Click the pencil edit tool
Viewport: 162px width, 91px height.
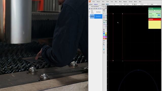pos(104,21)
